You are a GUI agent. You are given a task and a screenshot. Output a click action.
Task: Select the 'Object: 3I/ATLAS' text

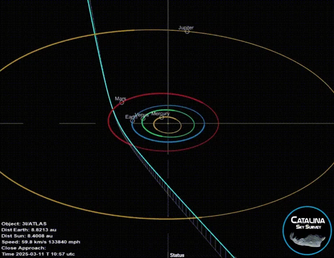24,224
